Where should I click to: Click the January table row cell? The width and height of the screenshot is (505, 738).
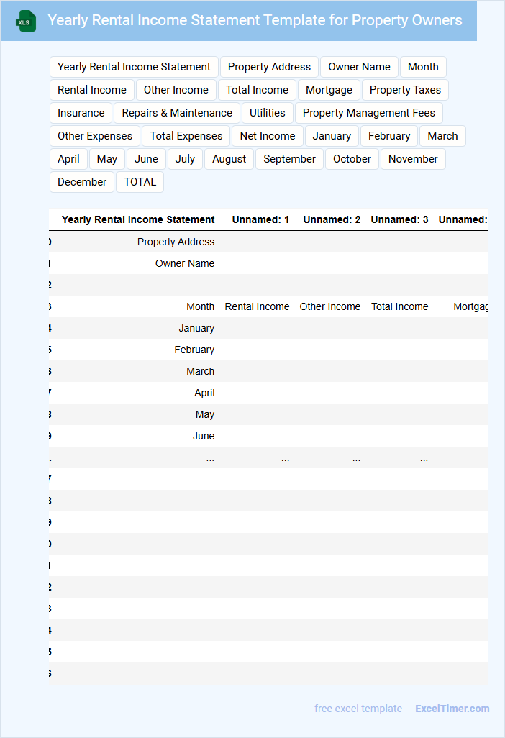pos(196,329)
